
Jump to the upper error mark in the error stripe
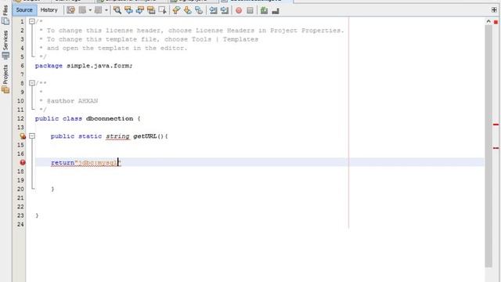[496, 125]
